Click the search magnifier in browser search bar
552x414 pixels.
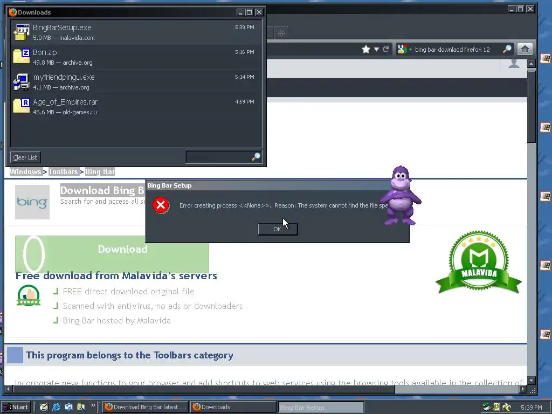(507, 49)
